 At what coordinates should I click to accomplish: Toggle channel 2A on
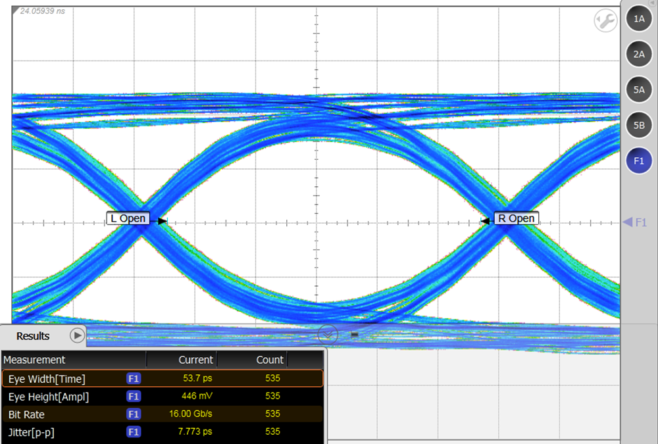(638, 55)
